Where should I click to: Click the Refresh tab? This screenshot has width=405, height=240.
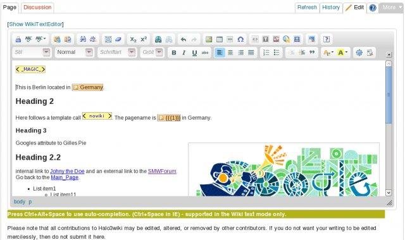coord(307,7)
